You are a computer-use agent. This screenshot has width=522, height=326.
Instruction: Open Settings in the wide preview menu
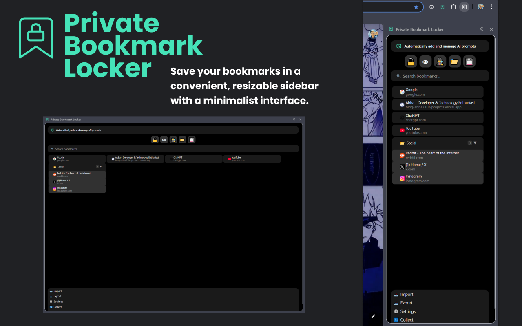(58, 302)
